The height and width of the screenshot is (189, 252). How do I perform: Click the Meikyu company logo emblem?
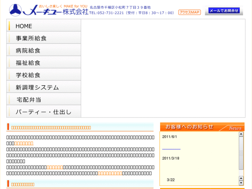(15, 10)
